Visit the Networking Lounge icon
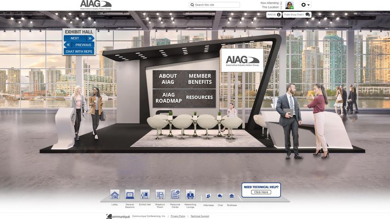 190,194
